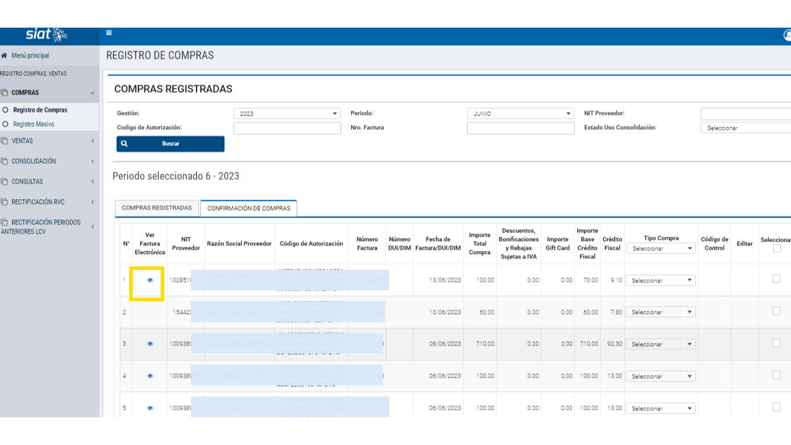The image size is (791, 445).
Task: Switch to Compras Registradas tab
Action: pyautogui.click(x=157, y=208)
